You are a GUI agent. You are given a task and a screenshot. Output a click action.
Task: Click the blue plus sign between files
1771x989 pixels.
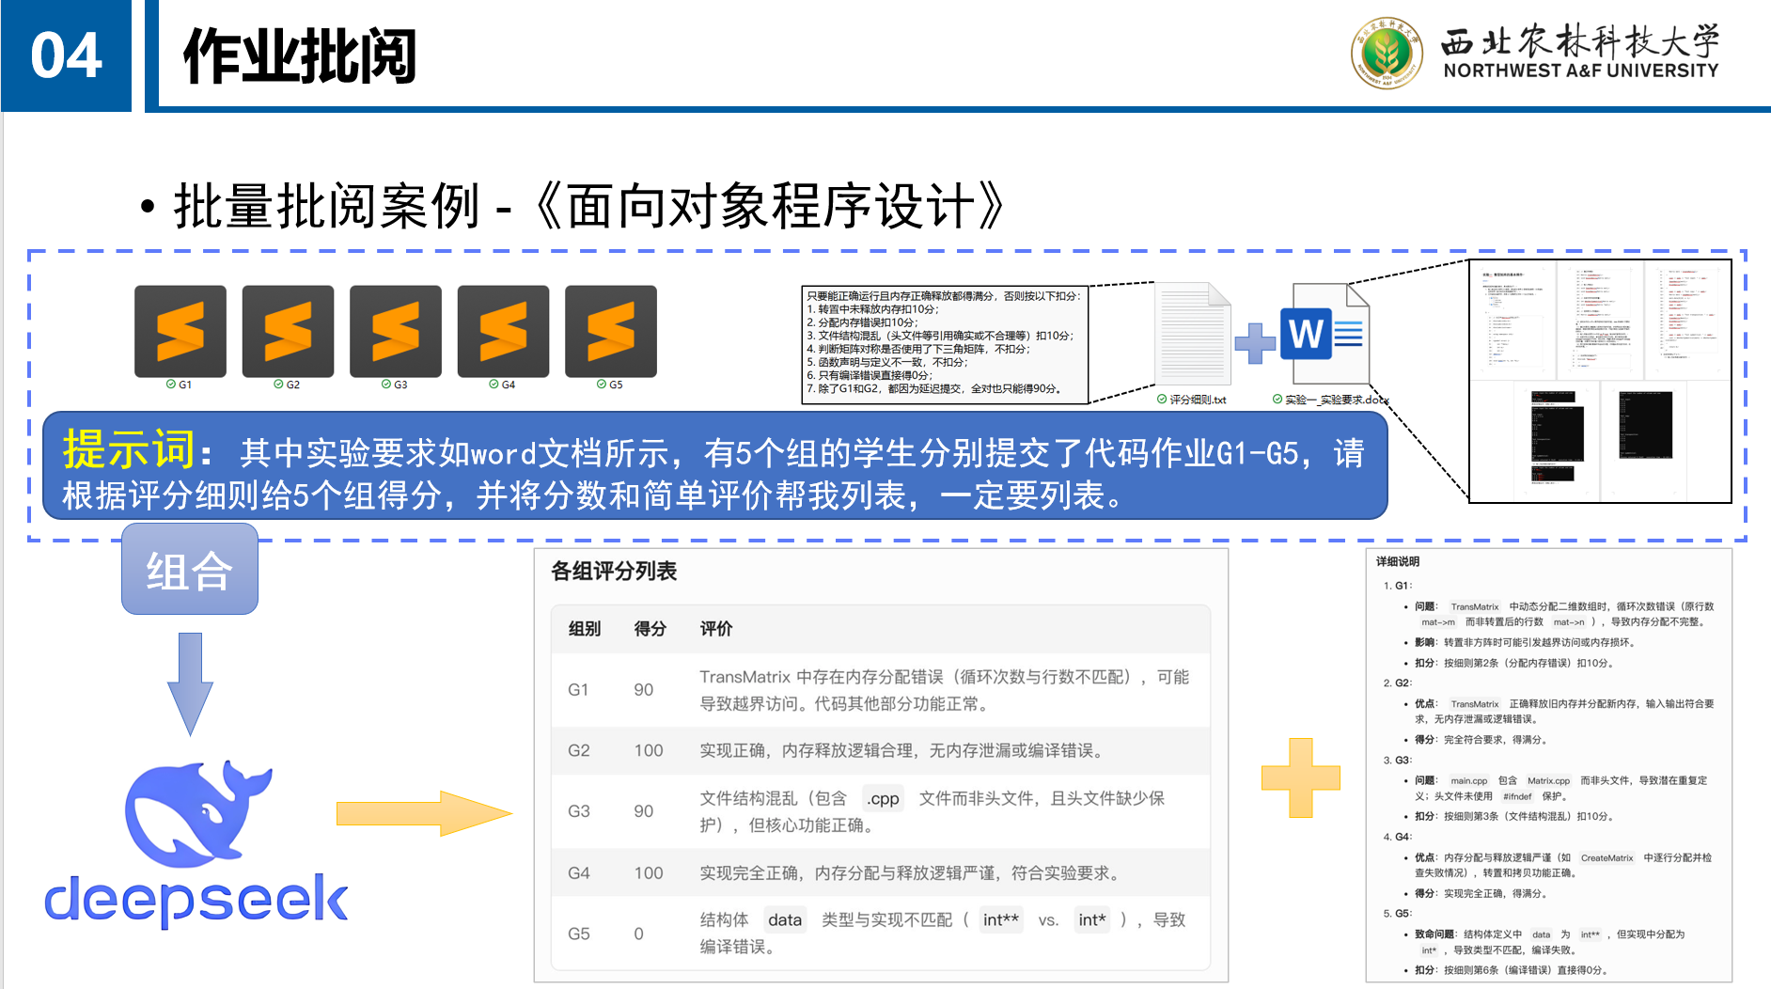[1254, 343]
